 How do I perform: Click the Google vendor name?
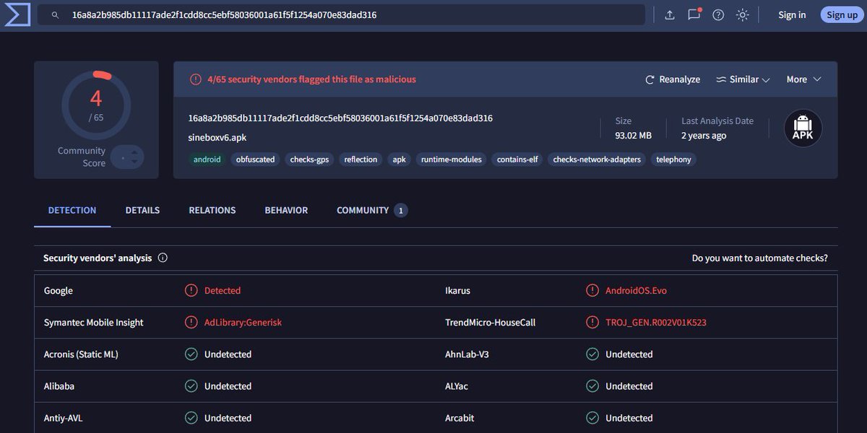pyautogui.click(x=59, y=291)
